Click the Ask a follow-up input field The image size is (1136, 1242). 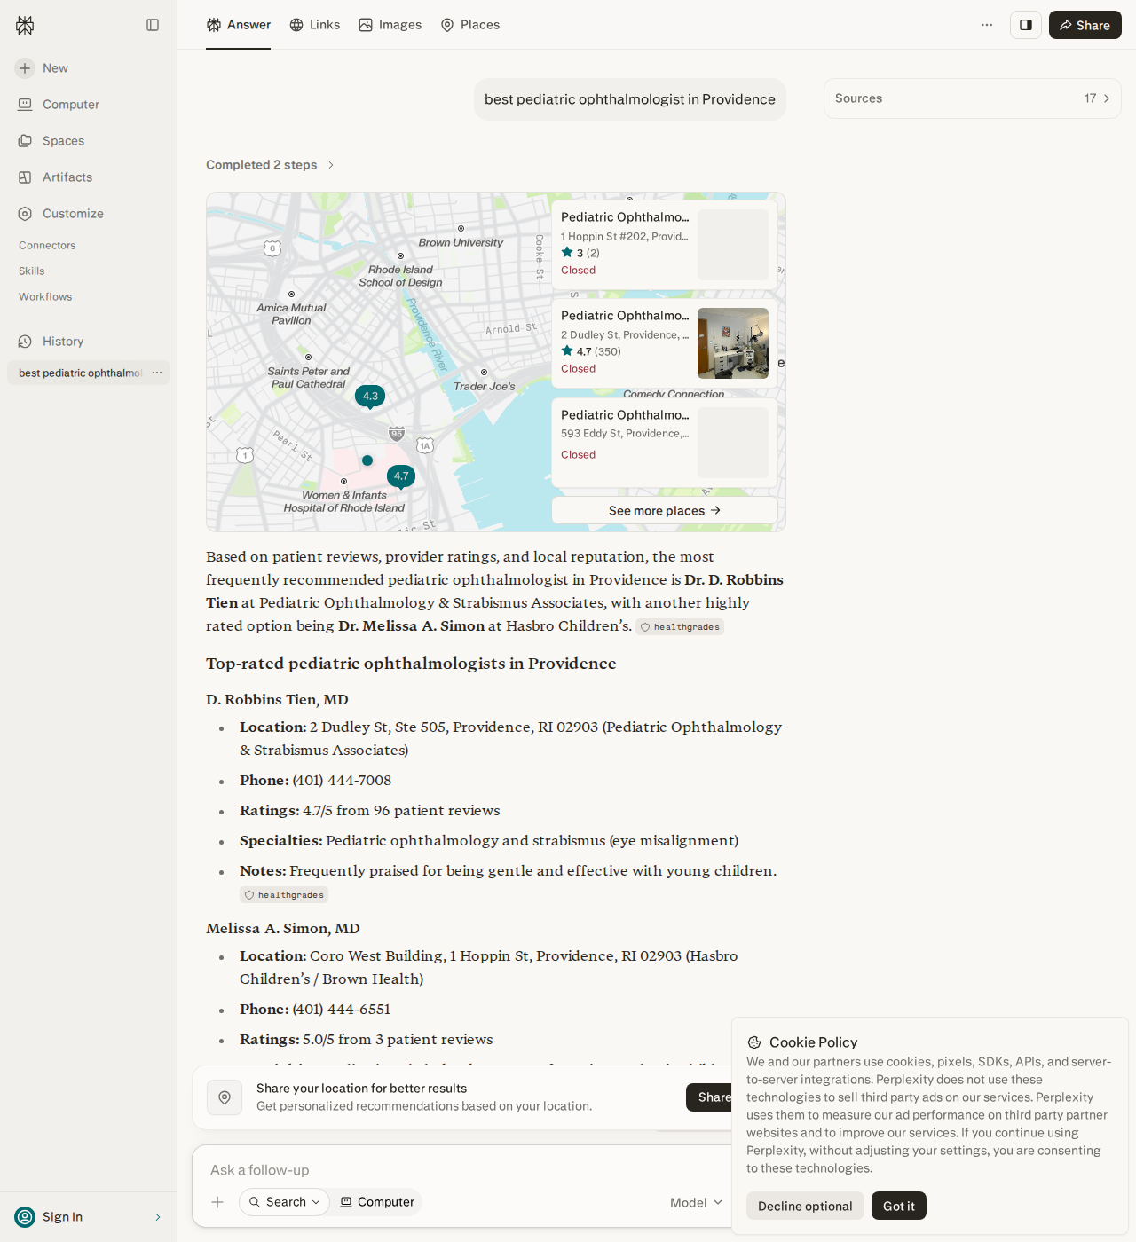[x=461, y=1170]
